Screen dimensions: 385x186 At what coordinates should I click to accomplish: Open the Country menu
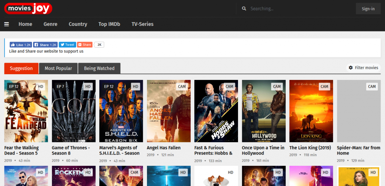(78, 24)
